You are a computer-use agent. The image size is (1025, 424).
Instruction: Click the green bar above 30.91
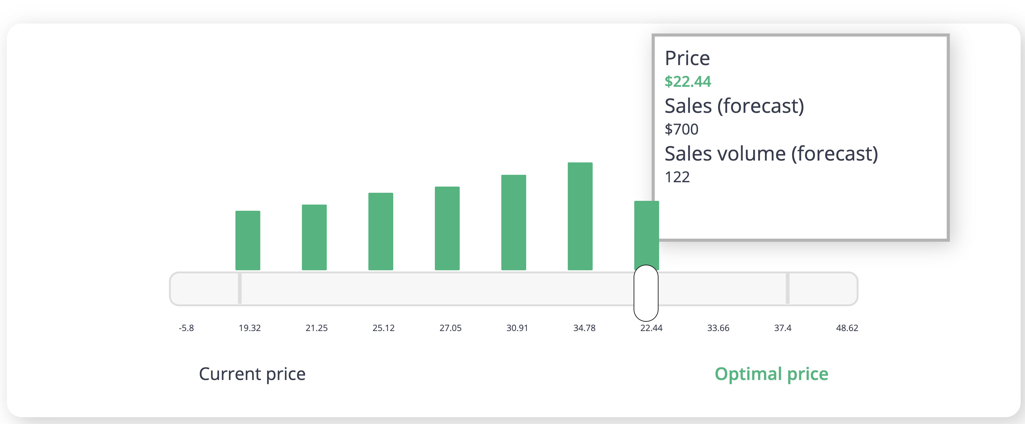click(x=513, y=222)
